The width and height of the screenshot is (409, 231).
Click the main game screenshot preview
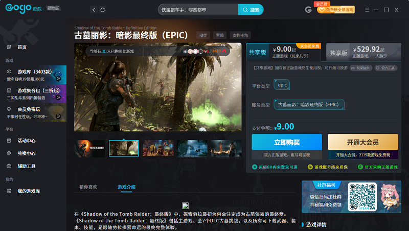pos(158,87)
